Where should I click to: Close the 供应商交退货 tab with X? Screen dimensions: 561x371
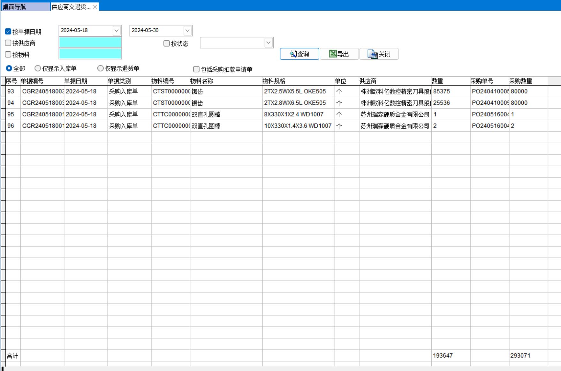(x=95, y=7)
